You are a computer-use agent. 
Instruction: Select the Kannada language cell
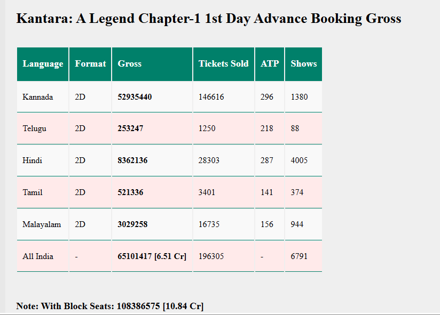click(x=38, y=97)
